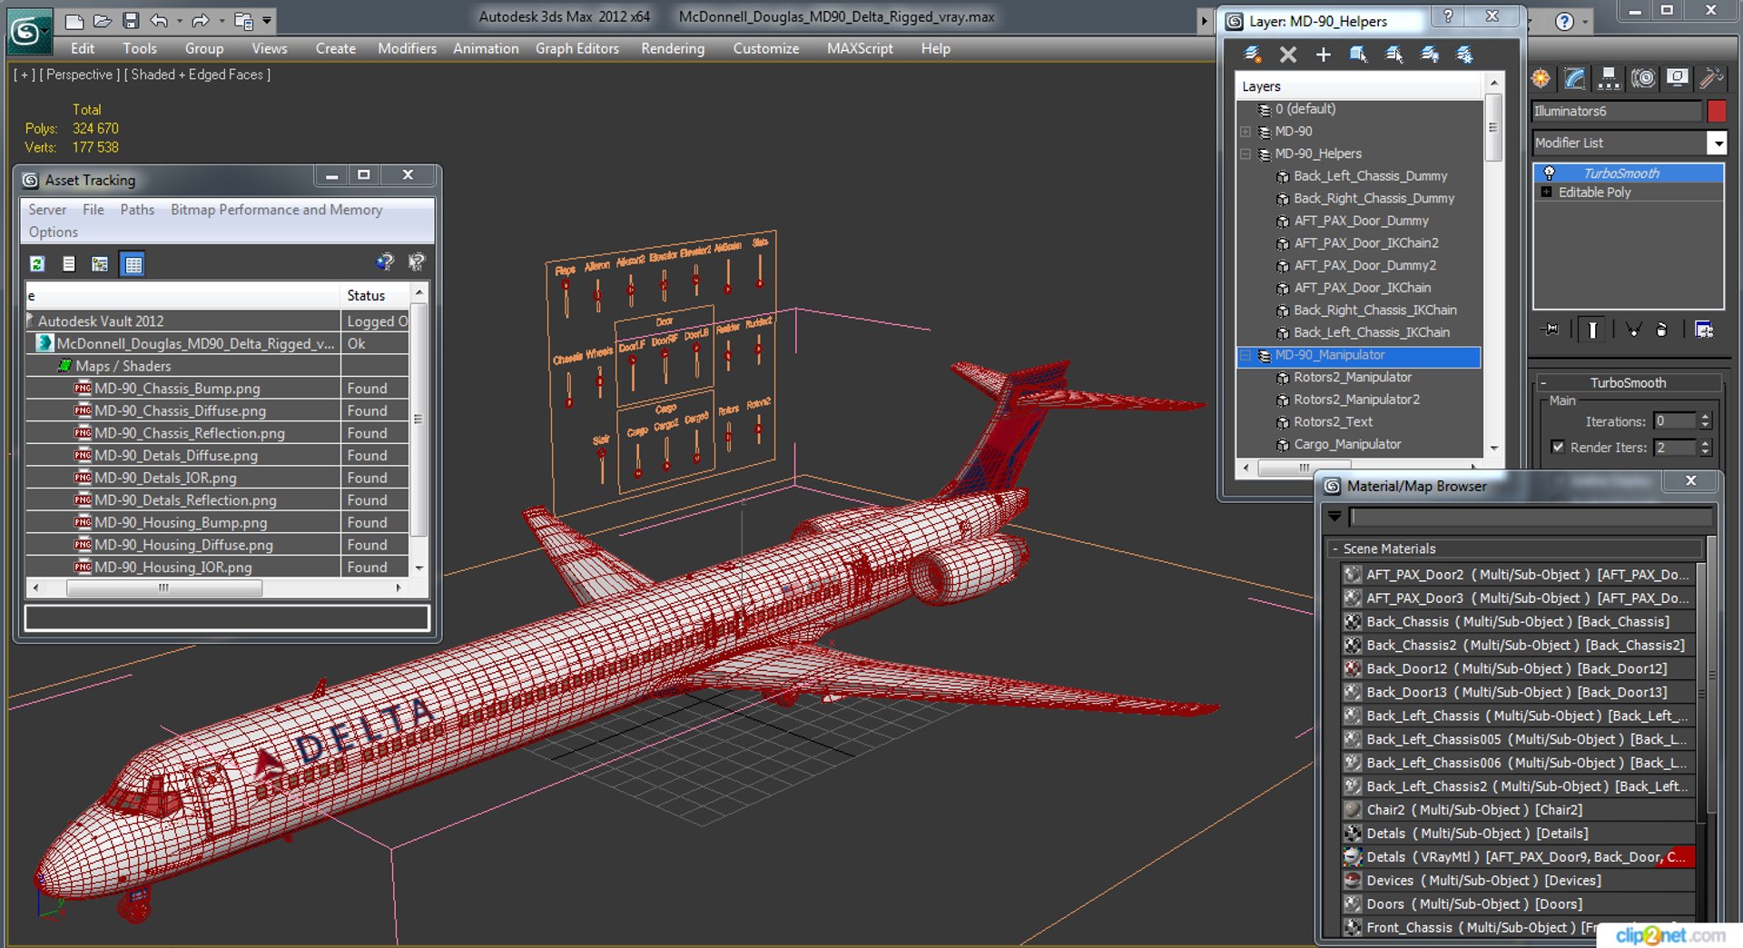Open the Modifier List dropdown
This screenshot has width=1743, height=948.
tap(1716, 143)
